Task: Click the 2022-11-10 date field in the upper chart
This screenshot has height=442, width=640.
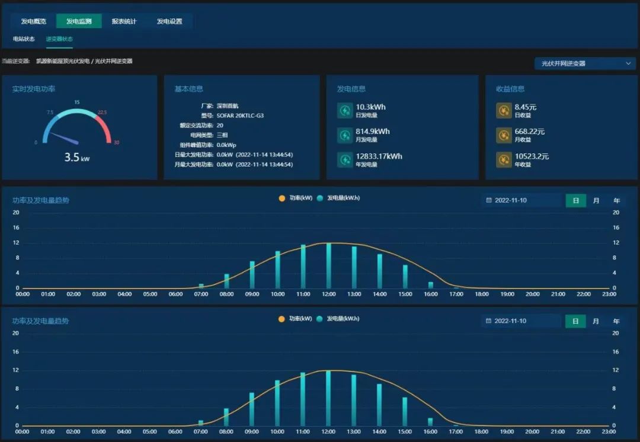Action: (x=523, y=200)
